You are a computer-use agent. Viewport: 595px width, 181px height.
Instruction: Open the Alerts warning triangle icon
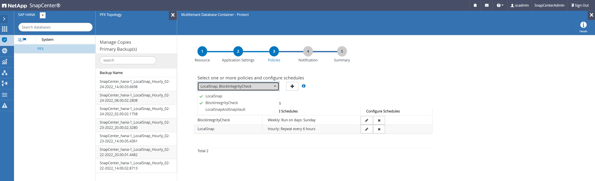(5, 105)
